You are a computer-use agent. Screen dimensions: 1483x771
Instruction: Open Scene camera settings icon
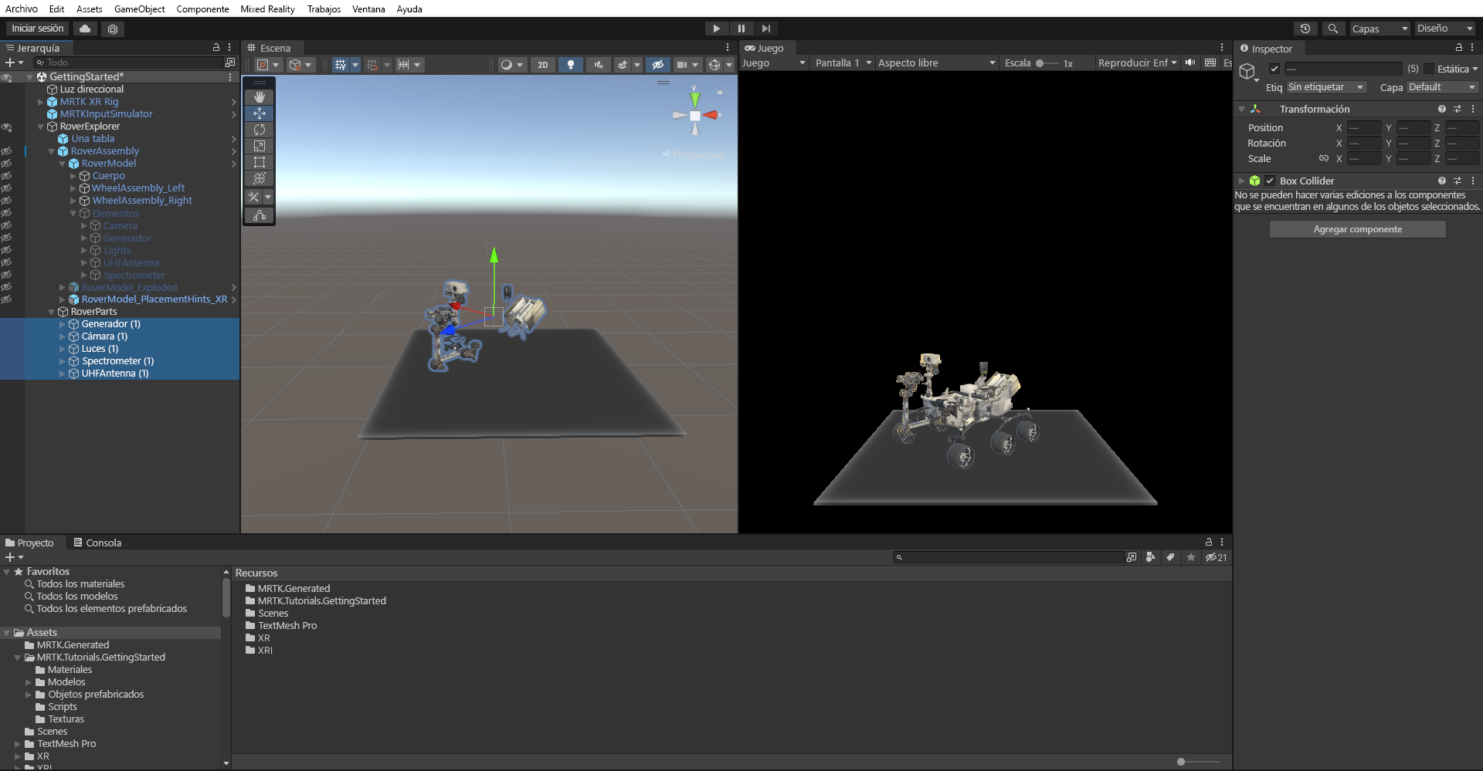pyautogui.click(x=682, y=65)
